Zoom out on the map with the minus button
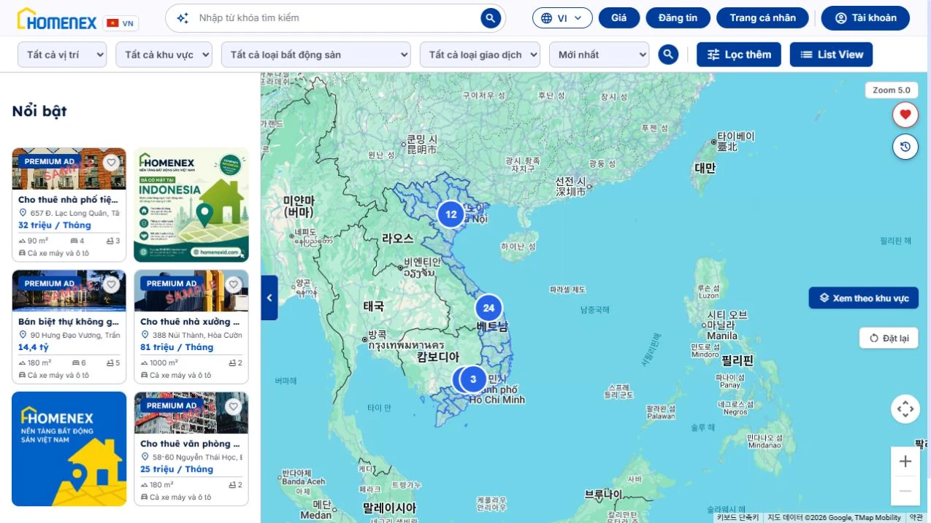The image size is (931, 523). pos(905,491)
